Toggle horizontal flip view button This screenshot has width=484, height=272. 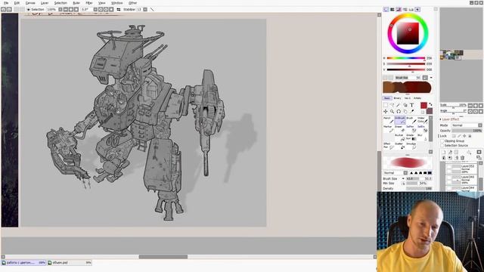119,10
